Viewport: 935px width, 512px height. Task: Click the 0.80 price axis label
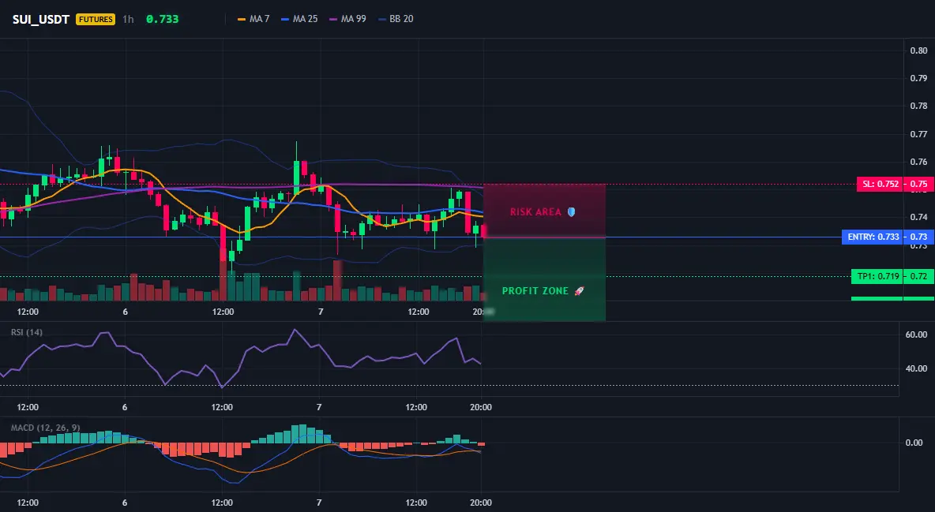918,50
